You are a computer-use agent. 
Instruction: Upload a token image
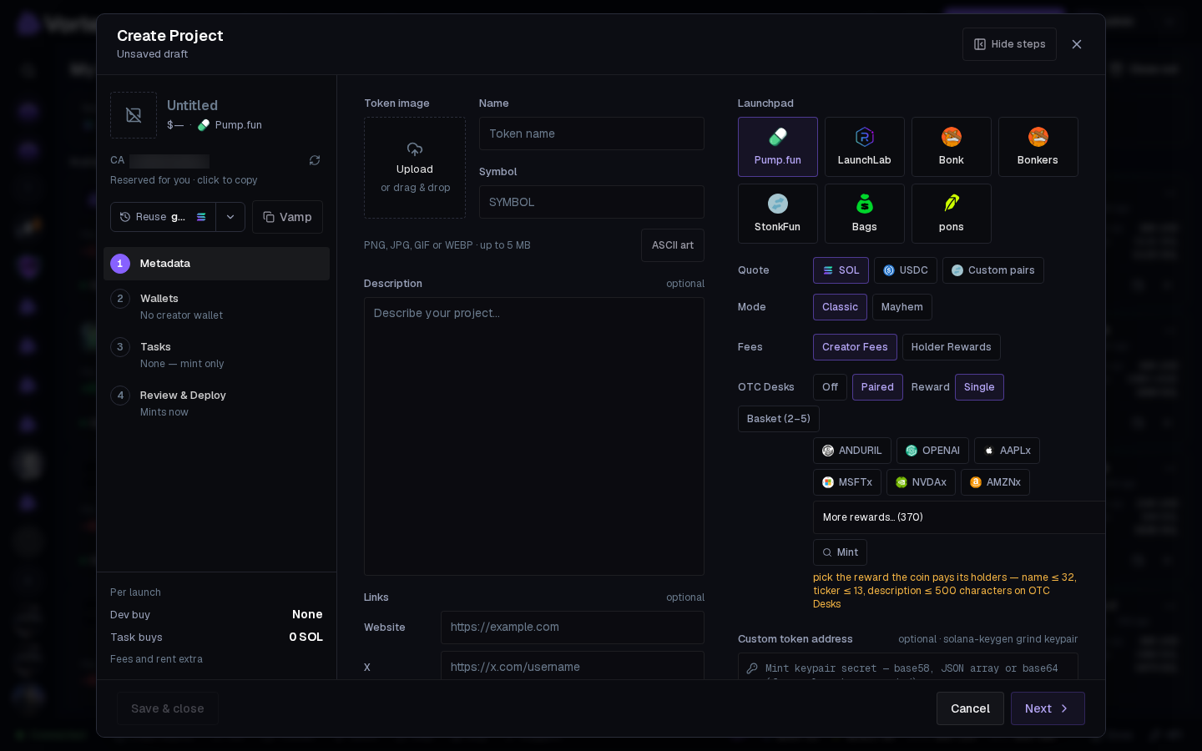point(415,168)
